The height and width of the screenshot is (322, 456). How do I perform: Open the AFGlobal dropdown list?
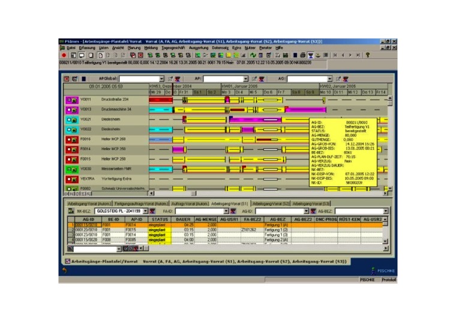click(x=161, y=79)
